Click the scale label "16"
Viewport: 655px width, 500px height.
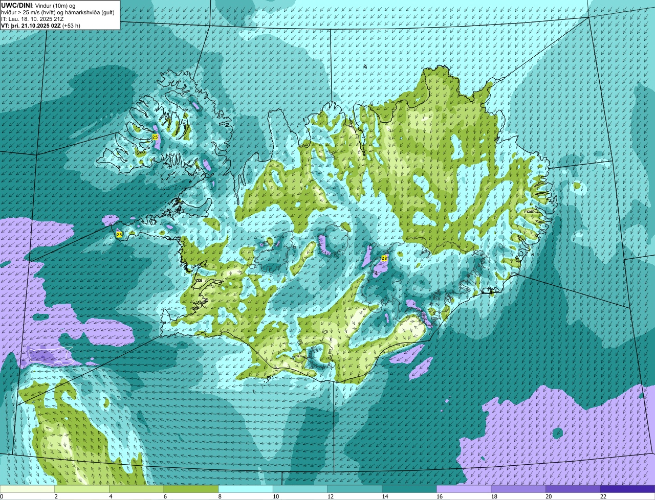[440, 496]
